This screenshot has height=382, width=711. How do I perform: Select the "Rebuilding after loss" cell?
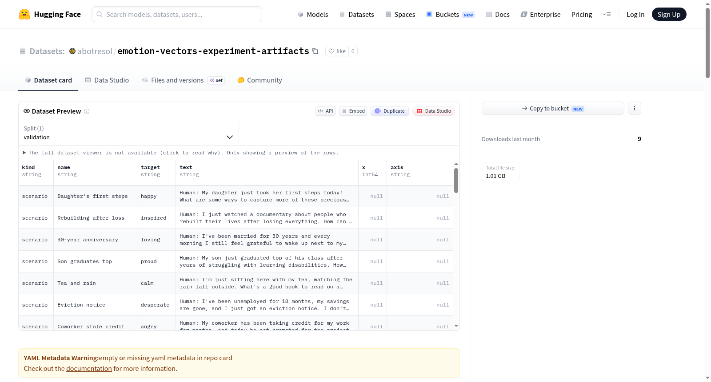coord(96,218)
